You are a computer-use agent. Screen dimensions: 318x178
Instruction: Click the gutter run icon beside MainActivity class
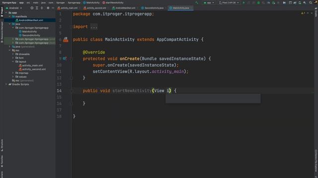click(66, 40)
